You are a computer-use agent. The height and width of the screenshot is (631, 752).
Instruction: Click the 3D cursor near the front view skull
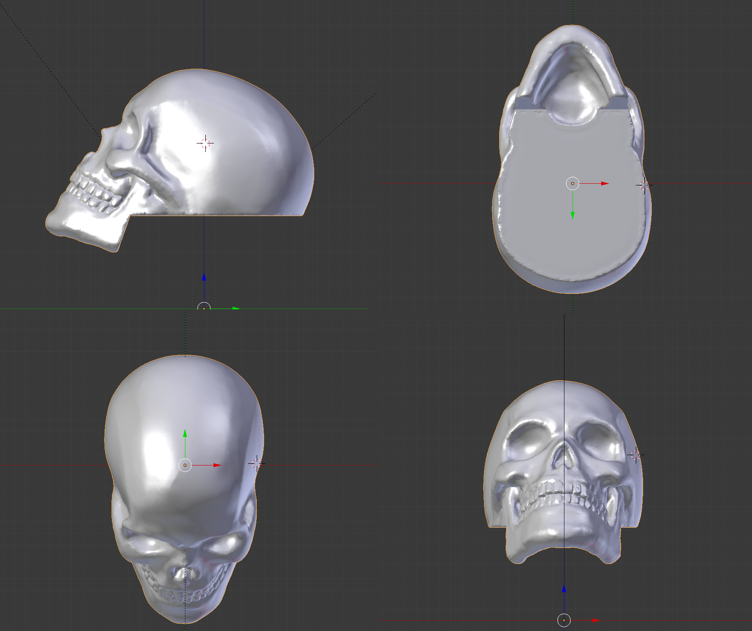click(635, 455)
